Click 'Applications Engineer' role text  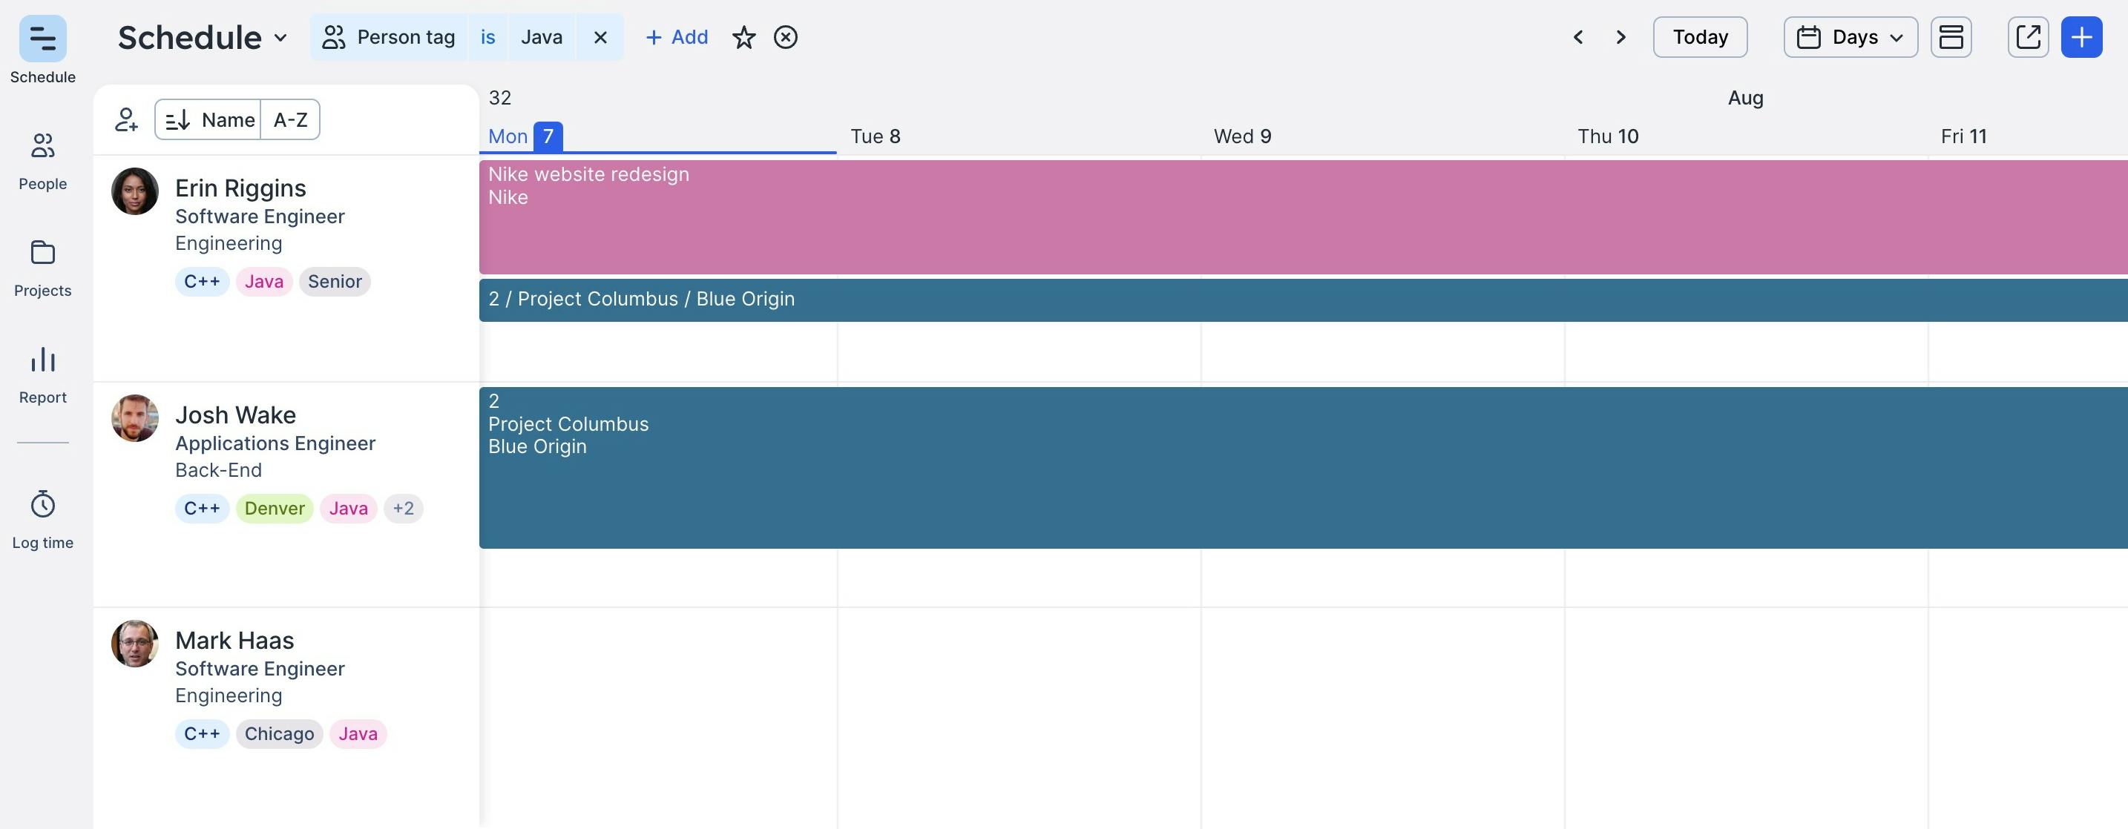pyautogui.click(x=275, y=443)
